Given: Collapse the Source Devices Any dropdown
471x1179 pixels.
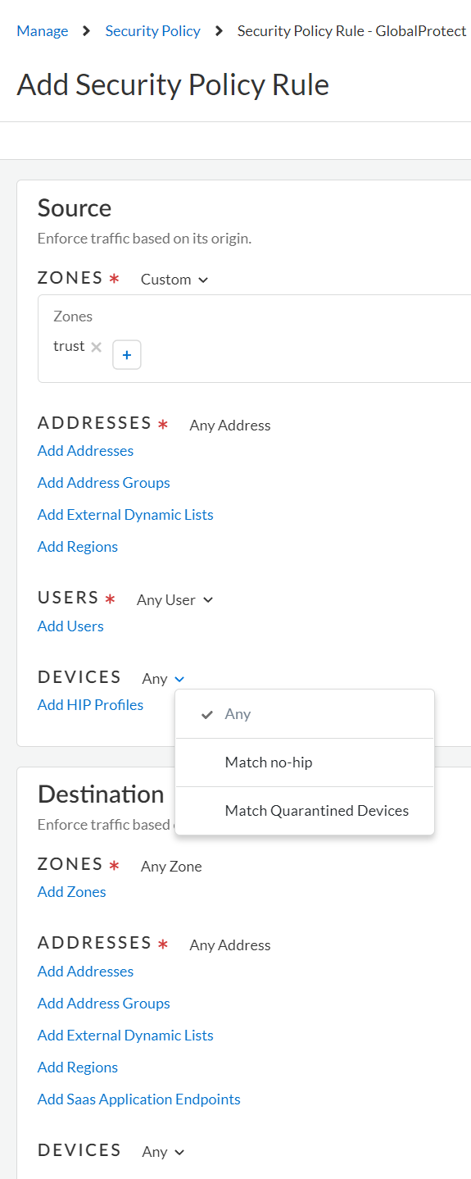Looking at the screenshot, I should (x=164, y=679).
